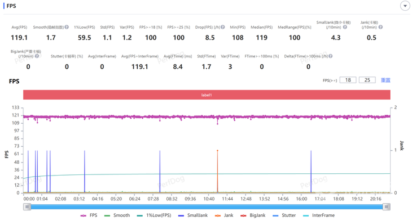Image resolution: width=412 pixels, height=220 pixels.
Task: Toggle Smooth series in legend
Action: coord(117,215)
